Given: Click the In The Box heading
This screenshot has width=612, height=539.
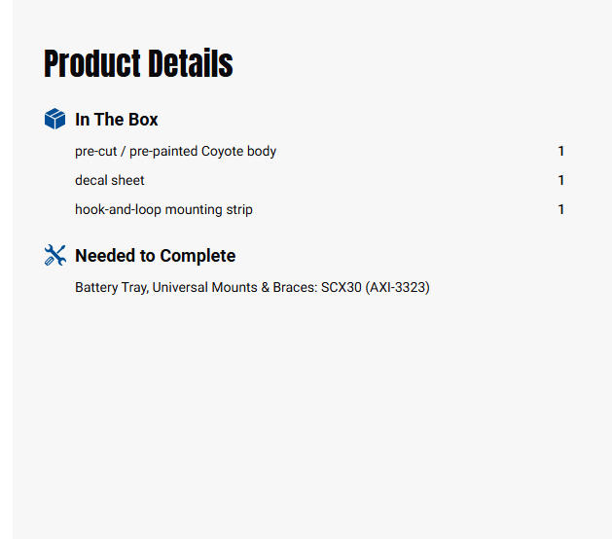Looking at the screenshot, I should coord(117,120).
